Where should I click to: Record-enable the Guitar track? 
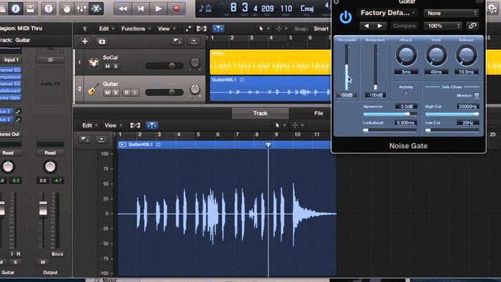click(x=127, y=92)
